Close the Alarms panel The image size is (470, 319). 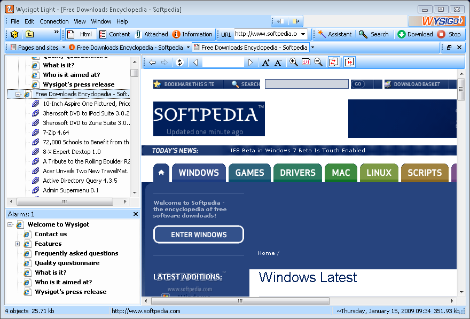(136, 214)
